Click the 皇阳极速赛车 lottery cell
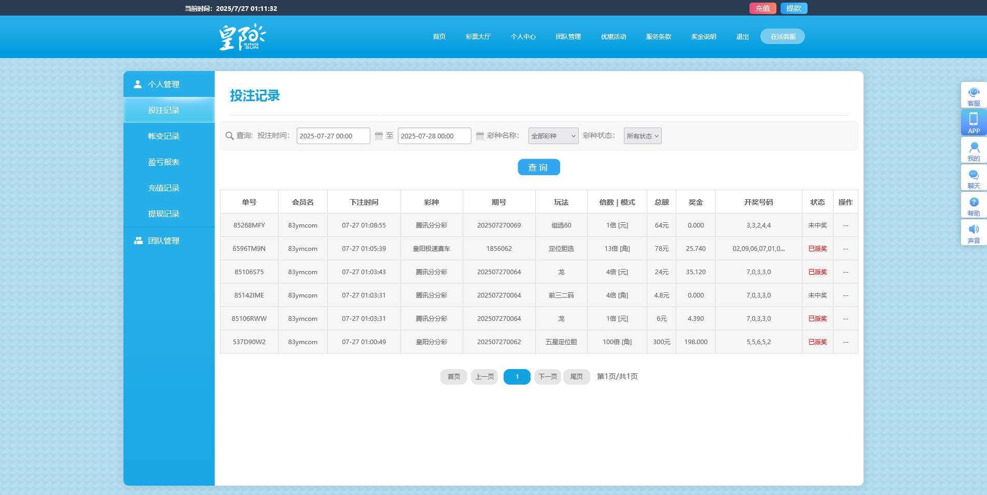 [432, 249]
